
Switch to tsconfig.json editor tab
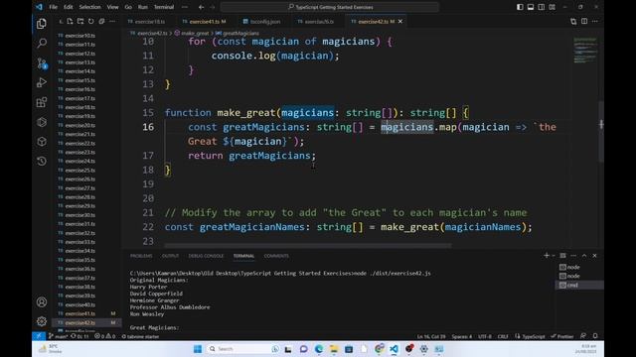coord(262,22)
